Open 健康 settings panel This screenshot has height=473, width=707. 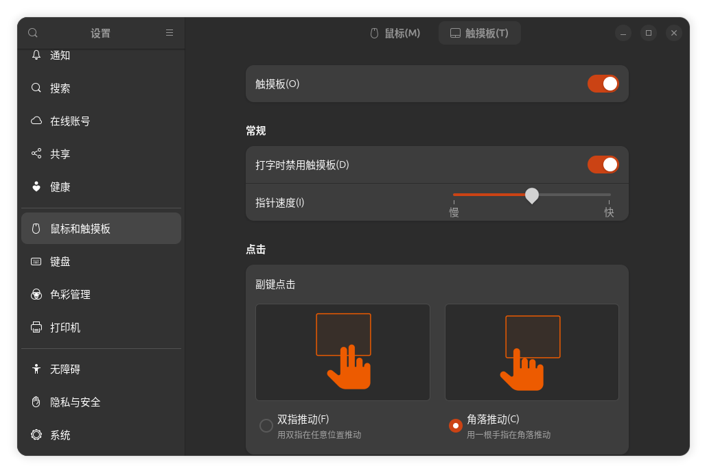pos(101,186)
